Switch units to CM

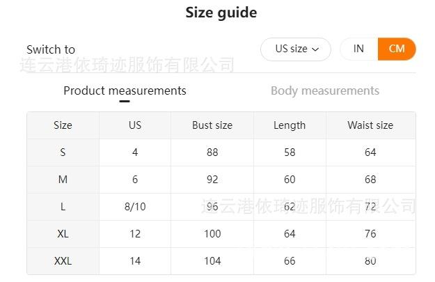click(x=397, y=49)
